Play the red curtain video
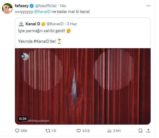The width and height of the screenshot is (159, 138). click(83, 86)
